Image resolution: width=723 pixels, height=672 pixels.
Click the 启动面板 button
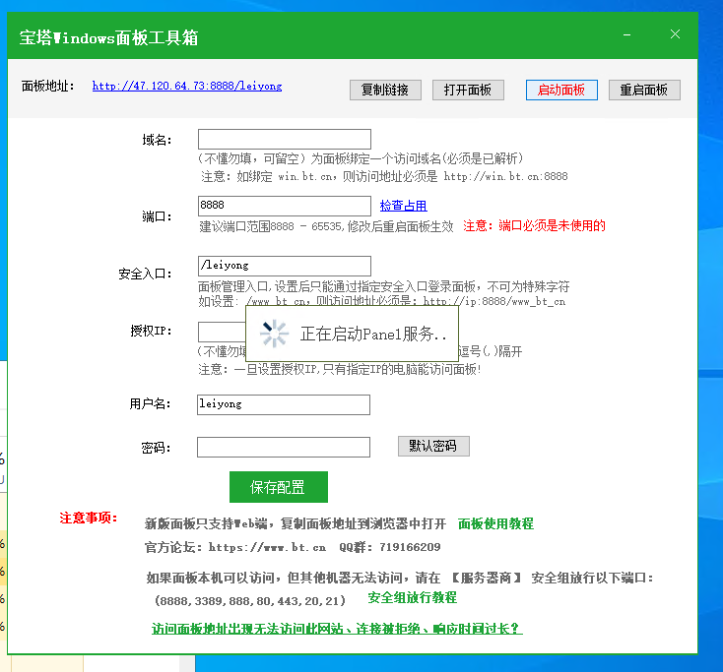click(x=561, y=90)
